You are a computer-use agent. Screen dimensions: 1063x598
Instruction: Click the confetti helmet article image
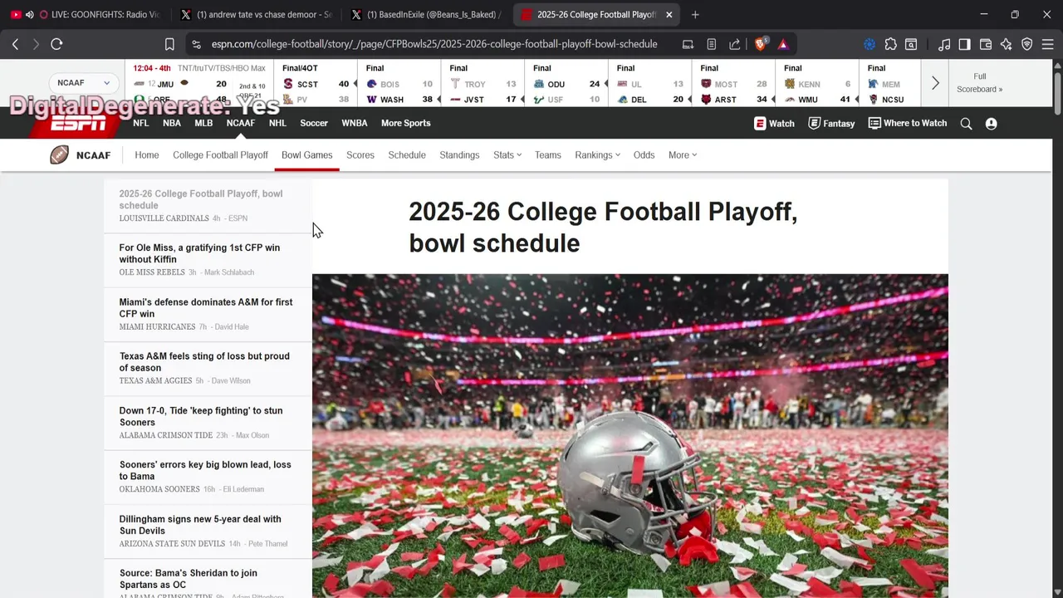pos(629,435)
